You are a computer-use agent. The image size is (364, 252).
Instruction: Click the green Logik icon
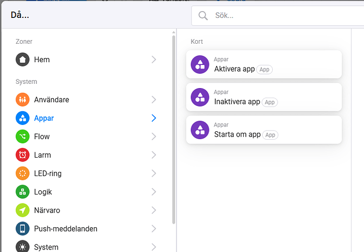(x=22, y=192)
